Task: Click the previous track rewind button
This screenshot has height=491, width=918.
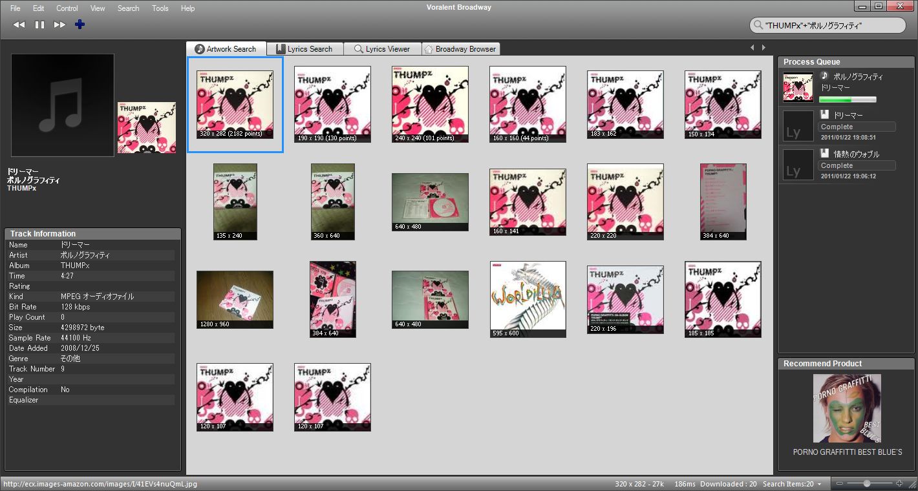Action: [19, 25]
